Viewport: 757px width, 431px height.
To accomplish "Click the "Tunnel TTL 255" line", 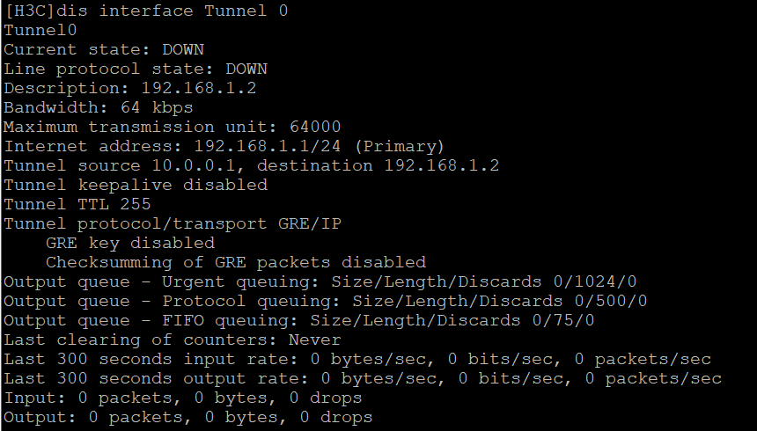I will 77,204.
